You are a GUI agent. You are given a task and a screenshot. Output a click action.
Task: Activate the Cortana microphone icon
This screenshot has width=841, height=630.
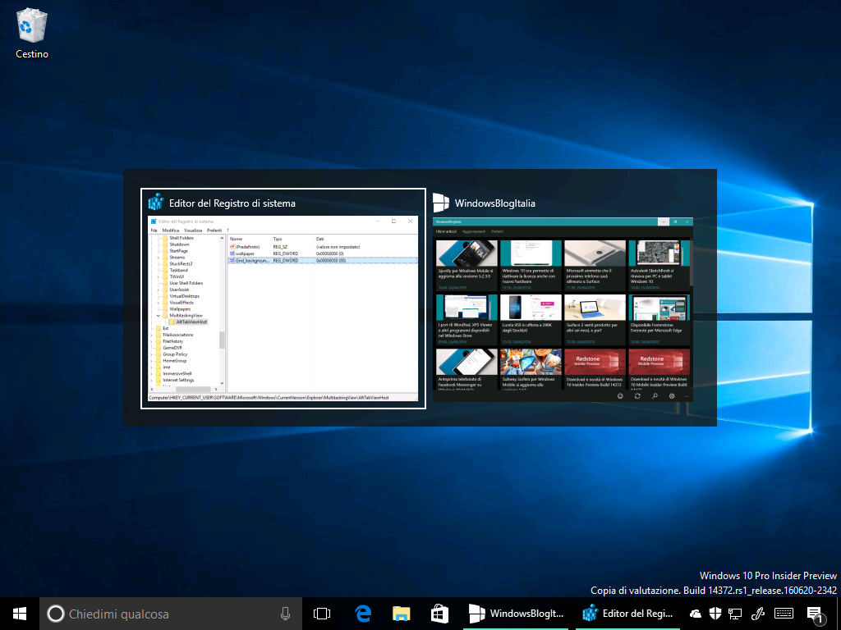pyautogui.click(x=285, y=614)
